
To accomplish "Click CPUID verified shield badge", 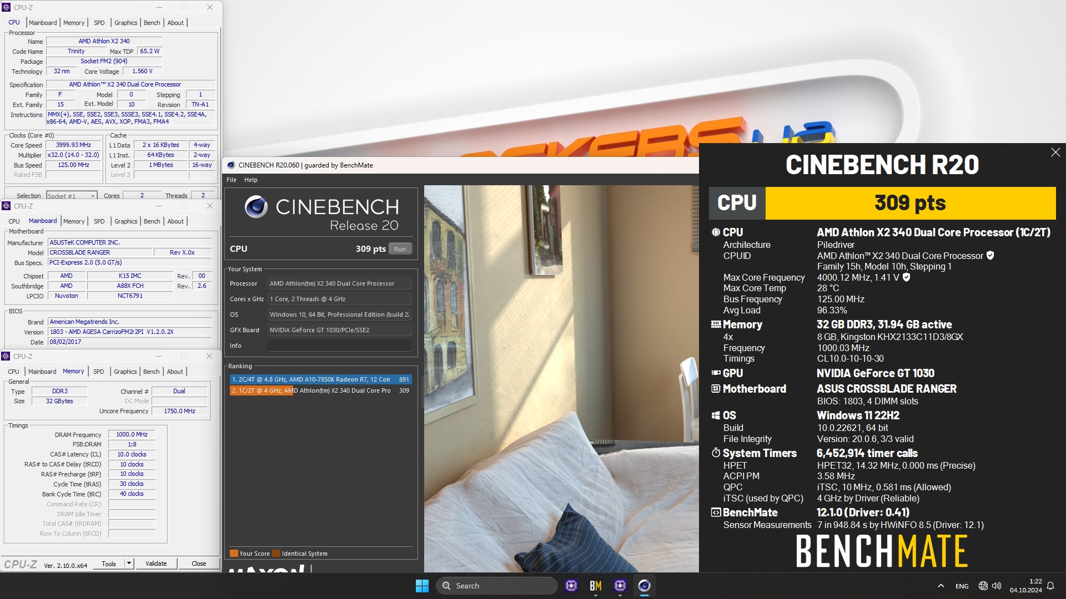I will 990,255.
